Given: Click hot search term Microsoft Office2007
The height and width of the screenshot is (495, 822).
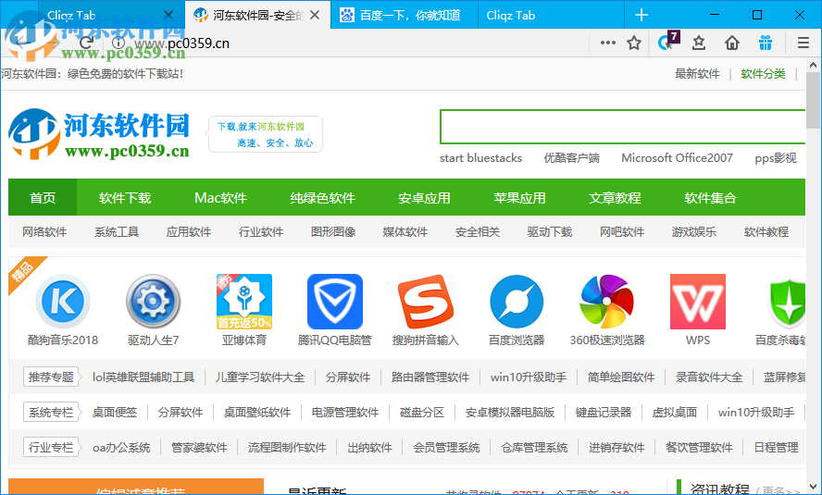Looking at the screenshot, I should coord(677,157).
